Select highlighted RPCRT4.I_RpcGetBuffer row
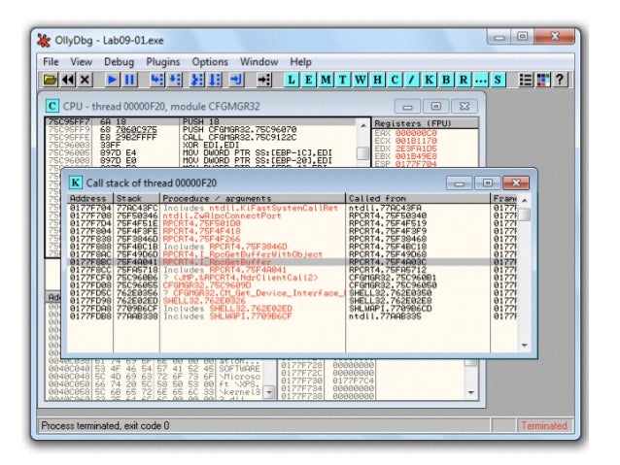 pos(293,262)
